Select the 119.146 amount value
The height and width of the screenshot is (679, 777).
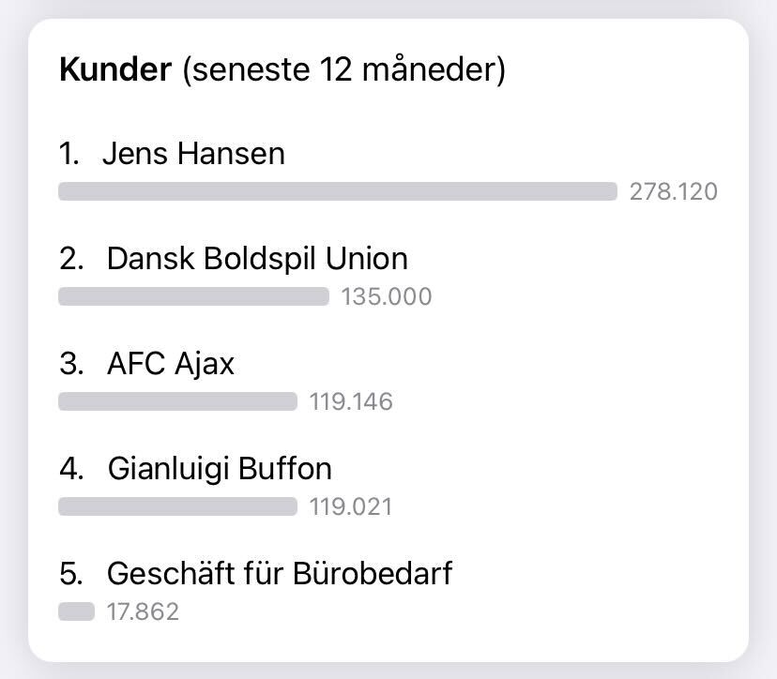[351, 401]
